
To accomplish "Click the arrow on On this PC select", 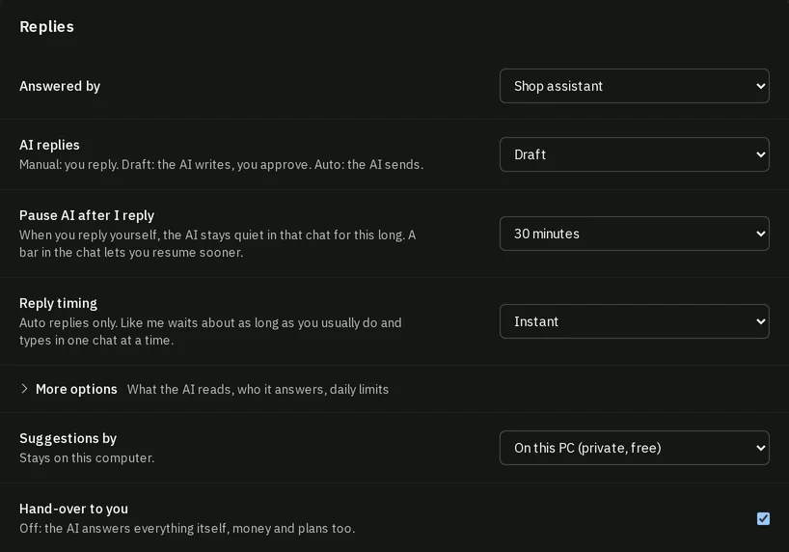I will [760, 448].
